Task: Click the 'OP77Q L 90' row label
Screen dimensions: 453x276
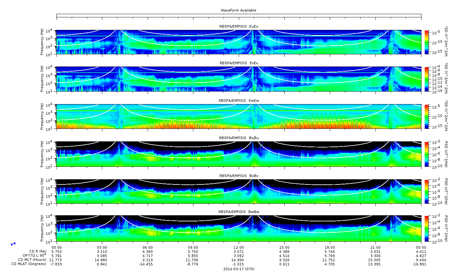Action: point(34,255)
